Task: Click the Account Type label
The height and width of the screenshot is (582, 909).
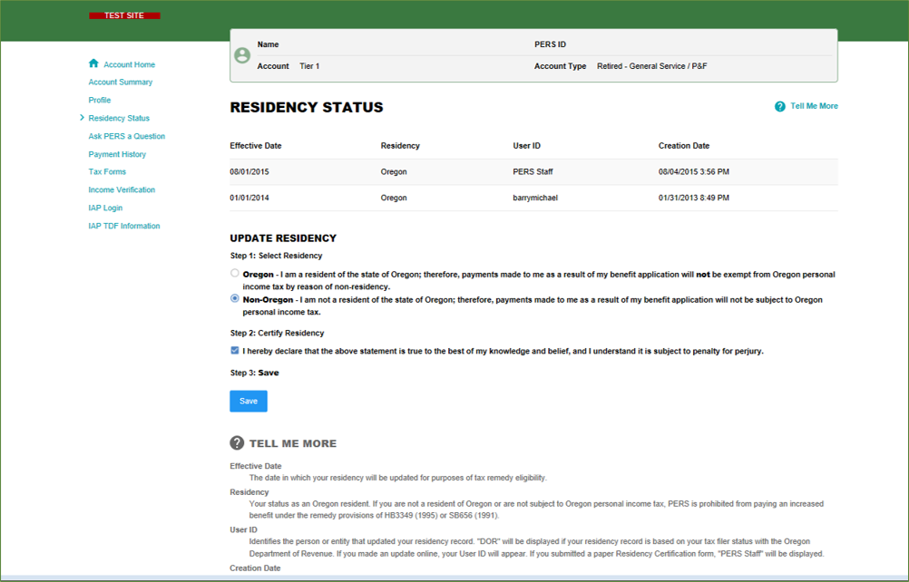Action: click(560, 66)
